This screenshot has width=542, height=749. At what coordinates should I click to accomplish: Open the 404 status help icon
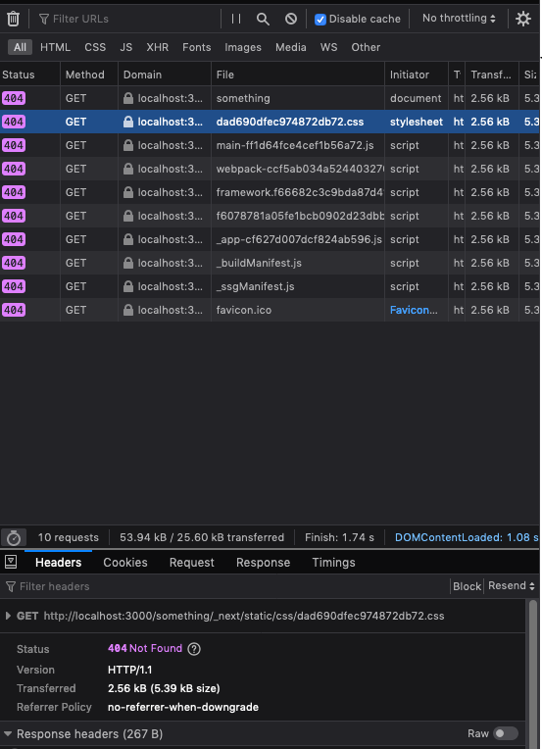[x=194, y=649]
